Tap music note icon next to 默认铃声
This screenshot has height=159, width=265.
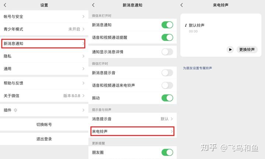[186, 25]
